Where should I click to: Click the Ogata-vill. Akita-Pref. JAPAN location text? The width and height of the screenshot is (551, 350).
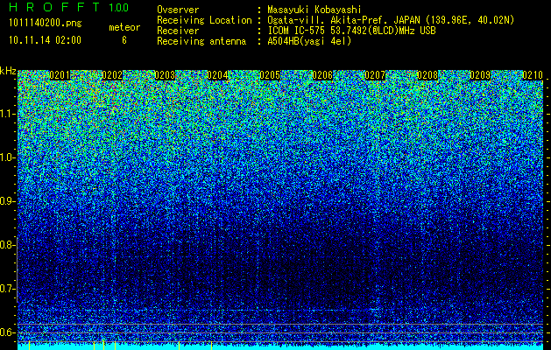pyautogui.click(x=391, y=20)
